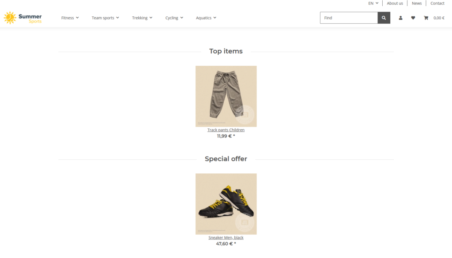Image resolution: width=452 pixels, height=258 pixels.
Task: Click the Track pants Children link
Action: 226,130
